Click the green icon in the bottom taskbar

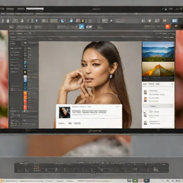[135, 180]
